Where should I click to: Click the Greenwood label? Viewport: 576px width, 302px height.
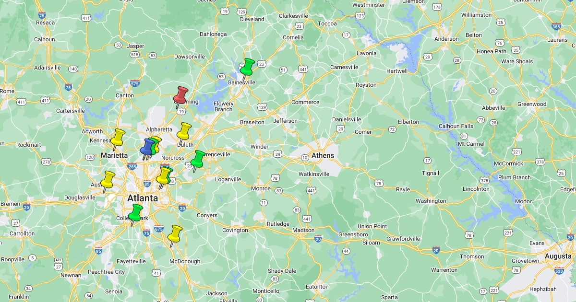[532, 104]
